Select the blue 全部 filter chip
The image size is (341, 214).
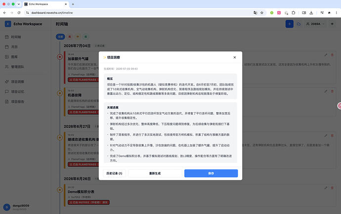click(x=60, y=37)
